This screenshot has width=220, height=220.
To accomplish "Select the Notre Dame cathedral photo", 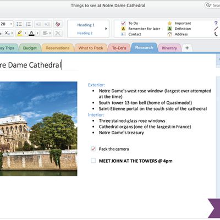I will coord(38,129).
